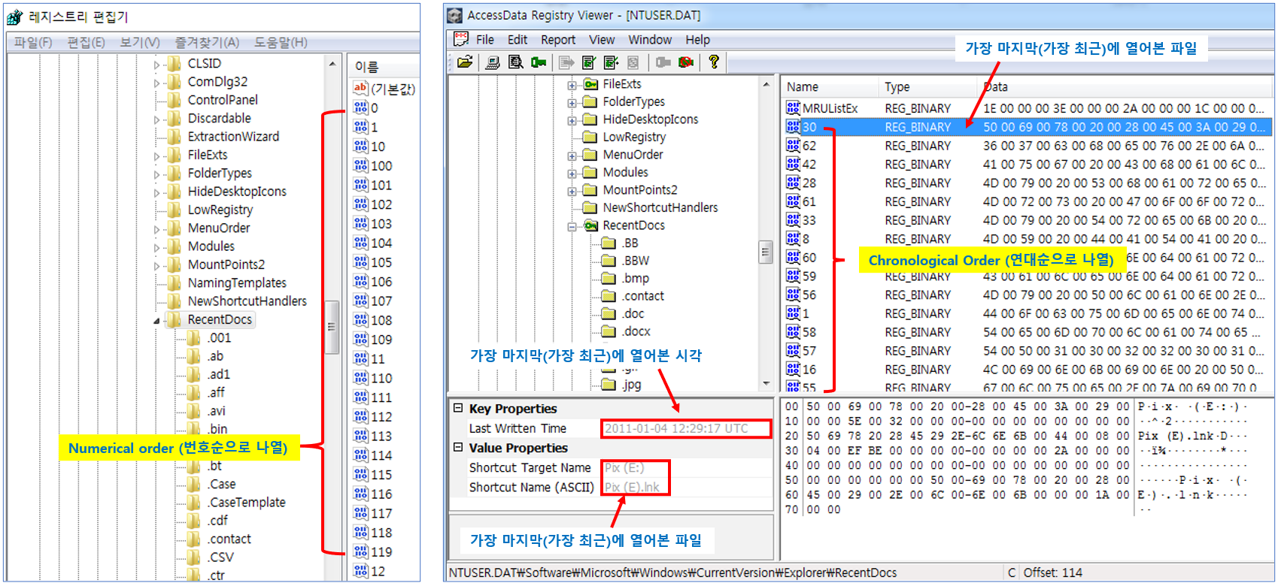Screen dimensions: 1278x586
Task: Select the .CSV key in Korean editor tree
Action: (220, 557)
